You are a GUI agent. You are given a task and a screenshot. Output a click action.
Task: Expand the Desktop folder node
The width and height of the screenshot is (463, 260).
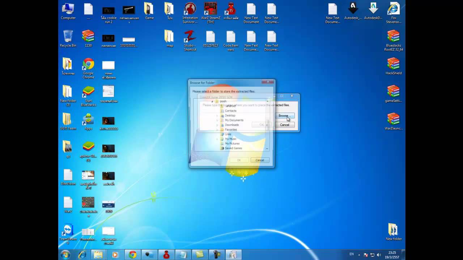click(x=217, y=116)
